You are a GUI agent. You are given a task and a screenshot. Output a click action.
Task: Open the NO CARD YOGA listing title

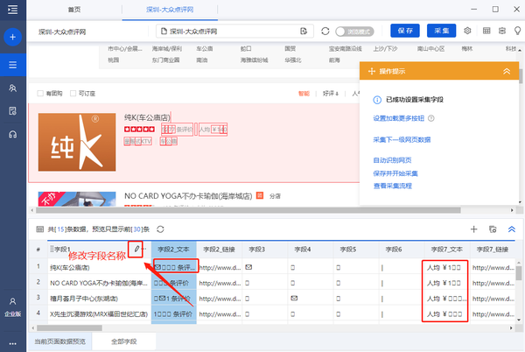coord(188,196)
